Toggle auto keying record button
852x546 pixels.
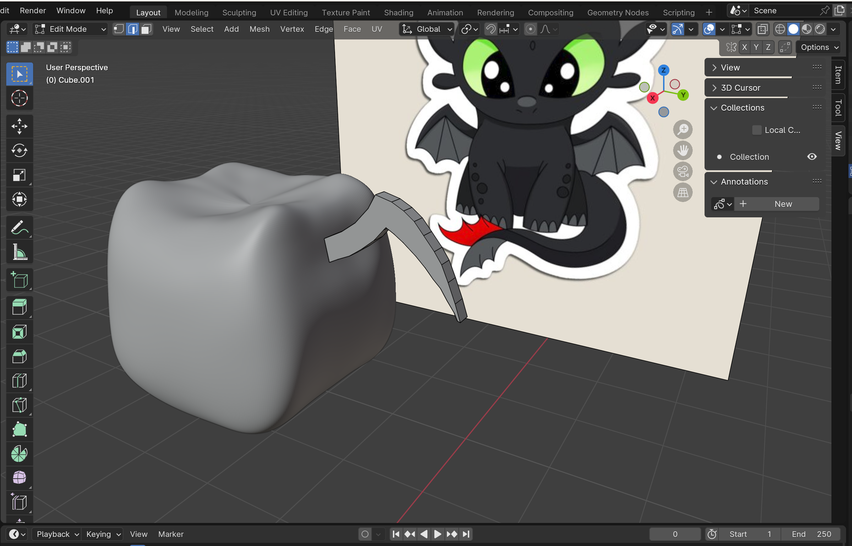365,534
